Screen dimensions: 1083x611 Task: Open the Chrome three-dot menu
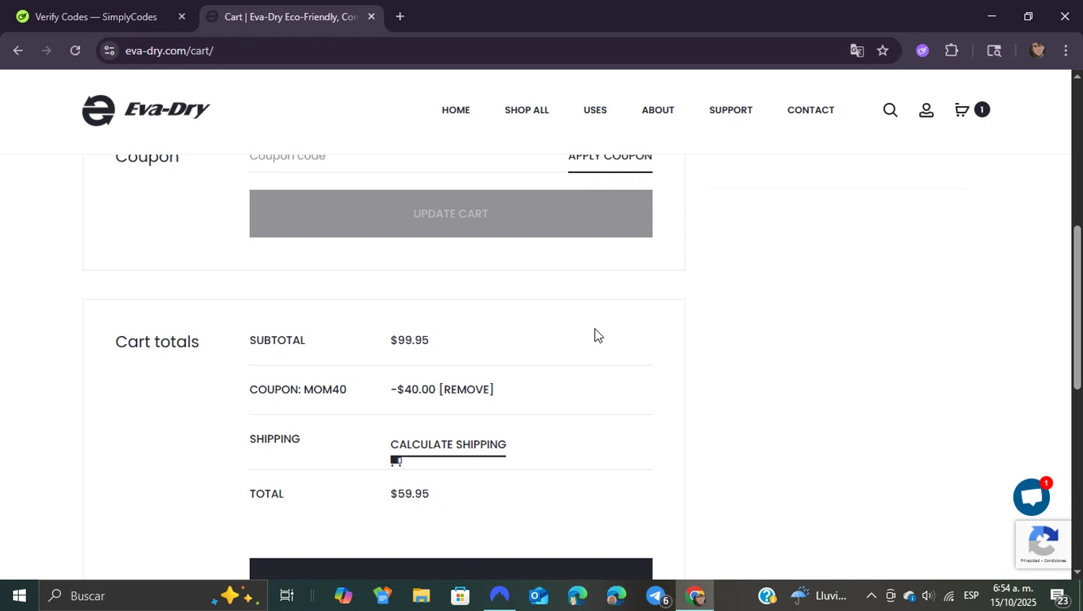[1066, 50]
